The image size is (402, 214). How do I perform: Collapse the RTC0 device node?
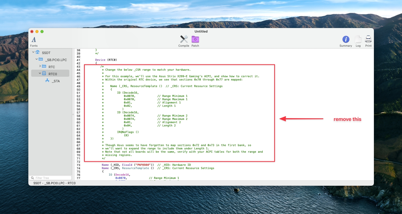(40, 73)
